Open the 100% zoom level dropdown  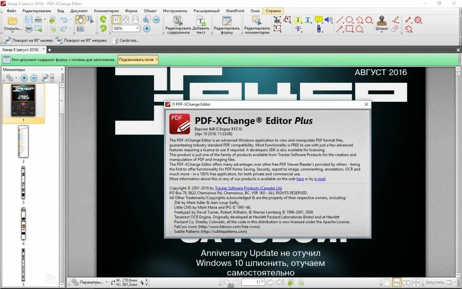(137, 29)
